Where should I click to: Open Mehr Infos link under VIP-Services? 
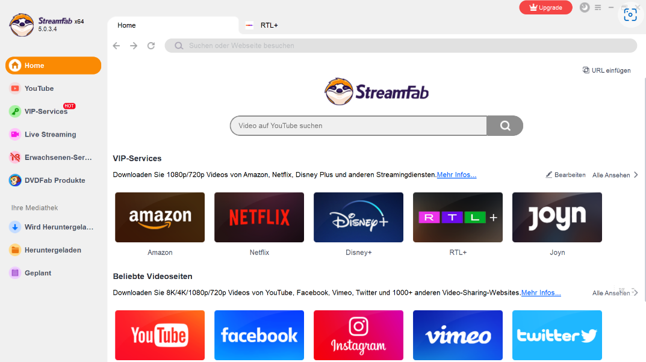pos(456,175)
